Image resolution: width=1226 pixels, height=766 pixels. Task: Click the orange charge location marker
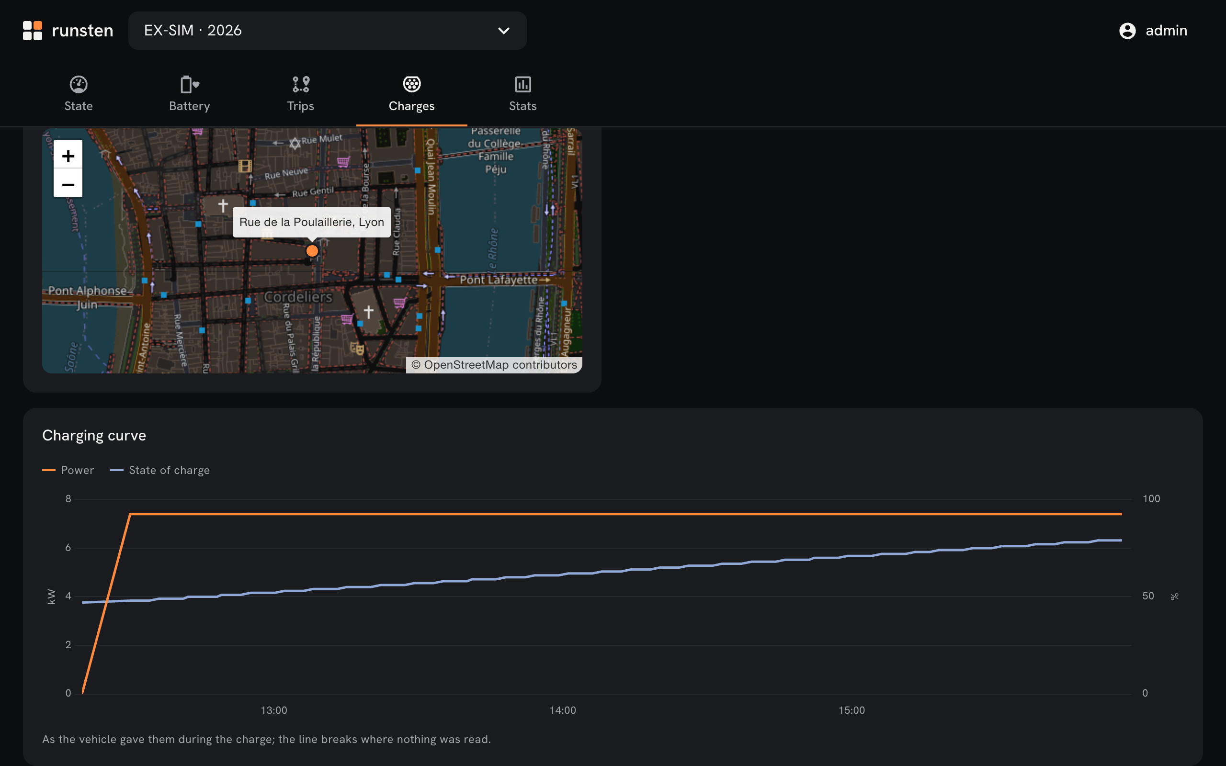[312, 251]
